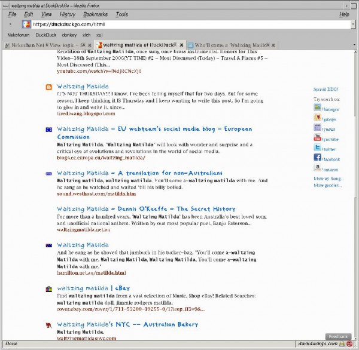Viewport: 359px width, 350px height.
Task: Click favicon next to translation for non-Australians
Action: 49,174
